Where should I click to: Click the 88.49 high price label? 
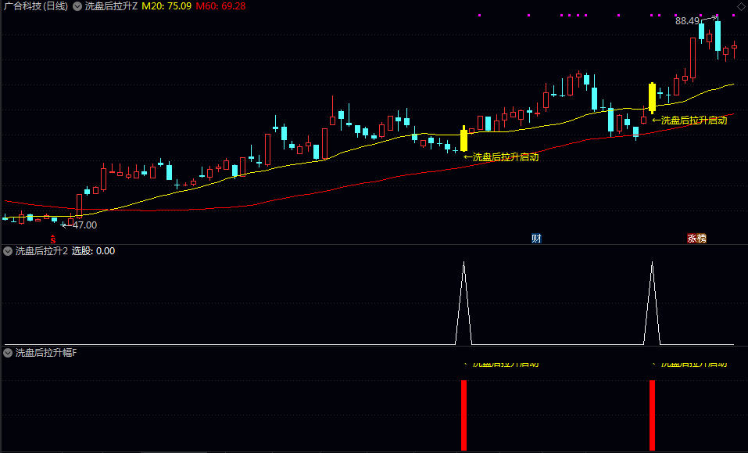pos(687,21)
